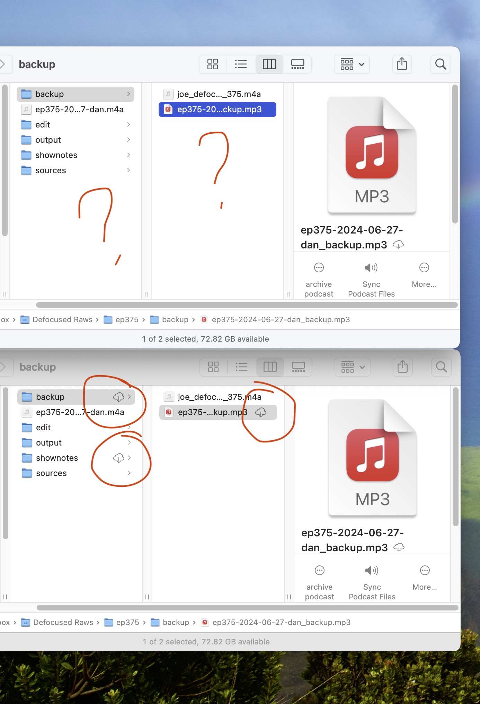Select ep375-20…ckup.mp3 in top window

point(217,109)
